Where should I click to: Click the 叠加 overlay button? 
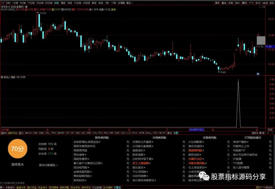point(224,3)
